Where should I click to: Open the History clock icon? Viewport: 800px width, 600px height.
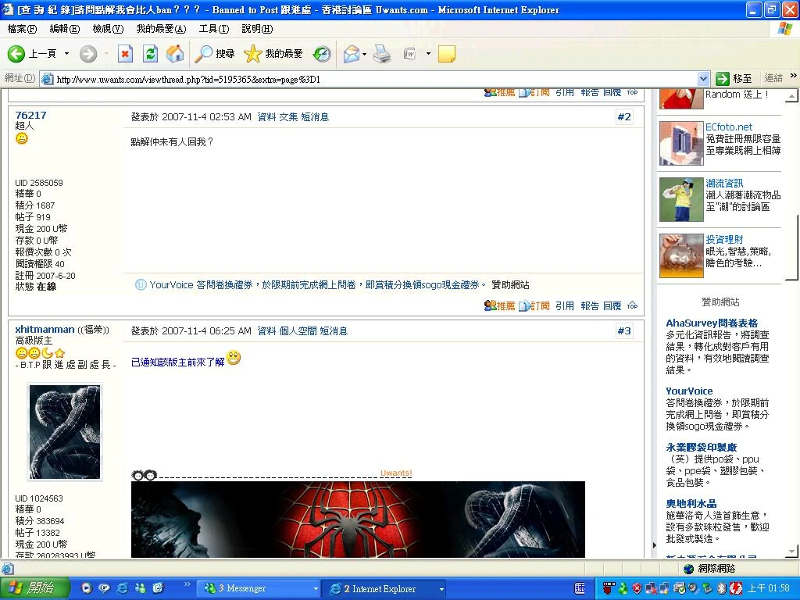coord(322,54)
